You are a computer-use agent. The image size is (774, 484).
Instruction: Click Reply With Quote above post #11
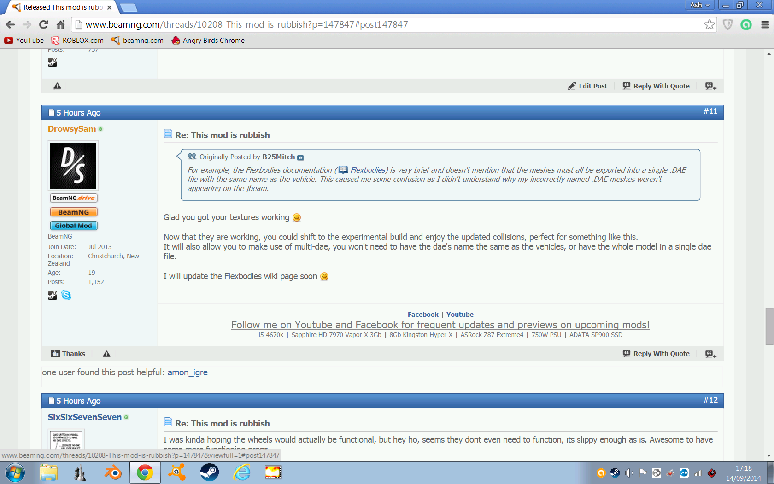656,86
